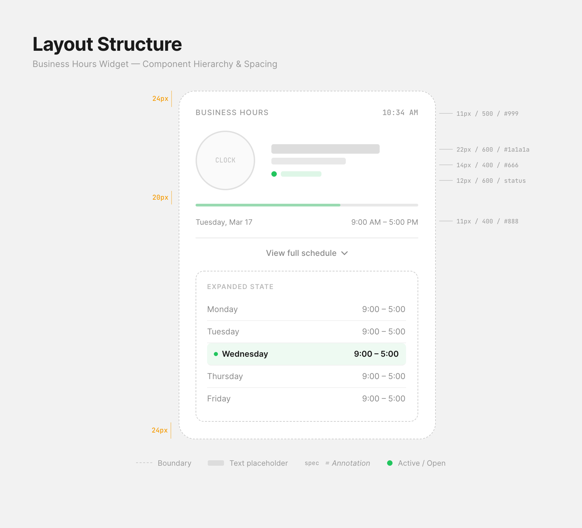Viewport: 582px width, 528px height.
Task: Click the CLOCK circle graphic
Action: pos(225,160)
